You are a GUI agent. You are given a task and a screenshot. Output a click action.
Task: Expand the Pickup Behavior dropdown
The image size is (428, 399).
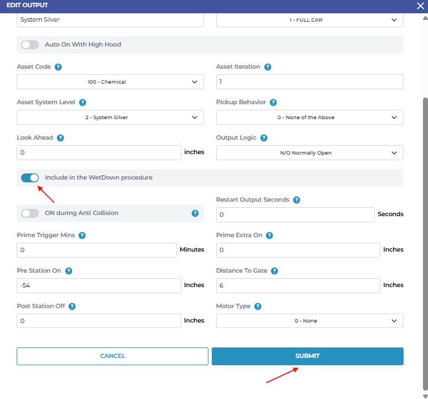pos(309,117)
